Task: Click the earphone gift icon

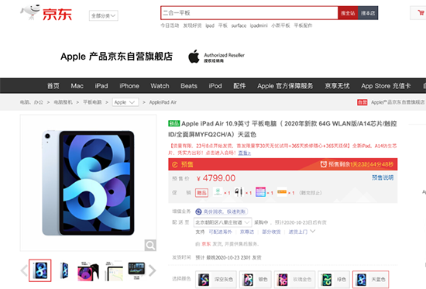Action: (x=239, y=192)
